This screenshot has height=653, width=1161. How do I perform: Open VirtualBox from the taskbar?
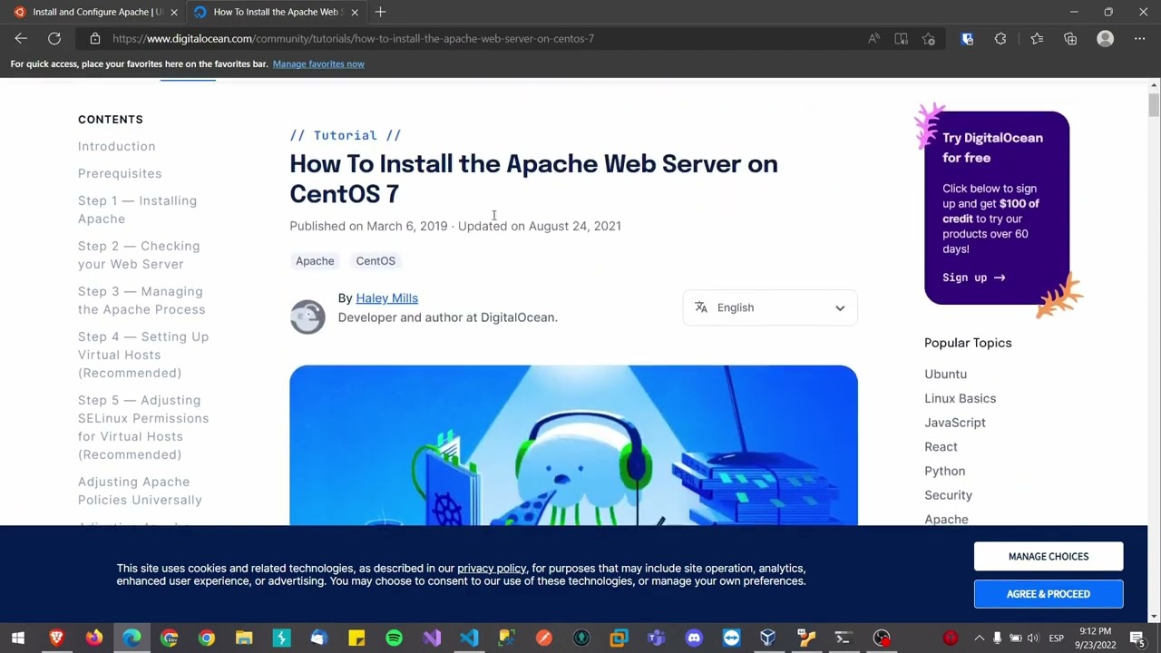pos(768,638)
